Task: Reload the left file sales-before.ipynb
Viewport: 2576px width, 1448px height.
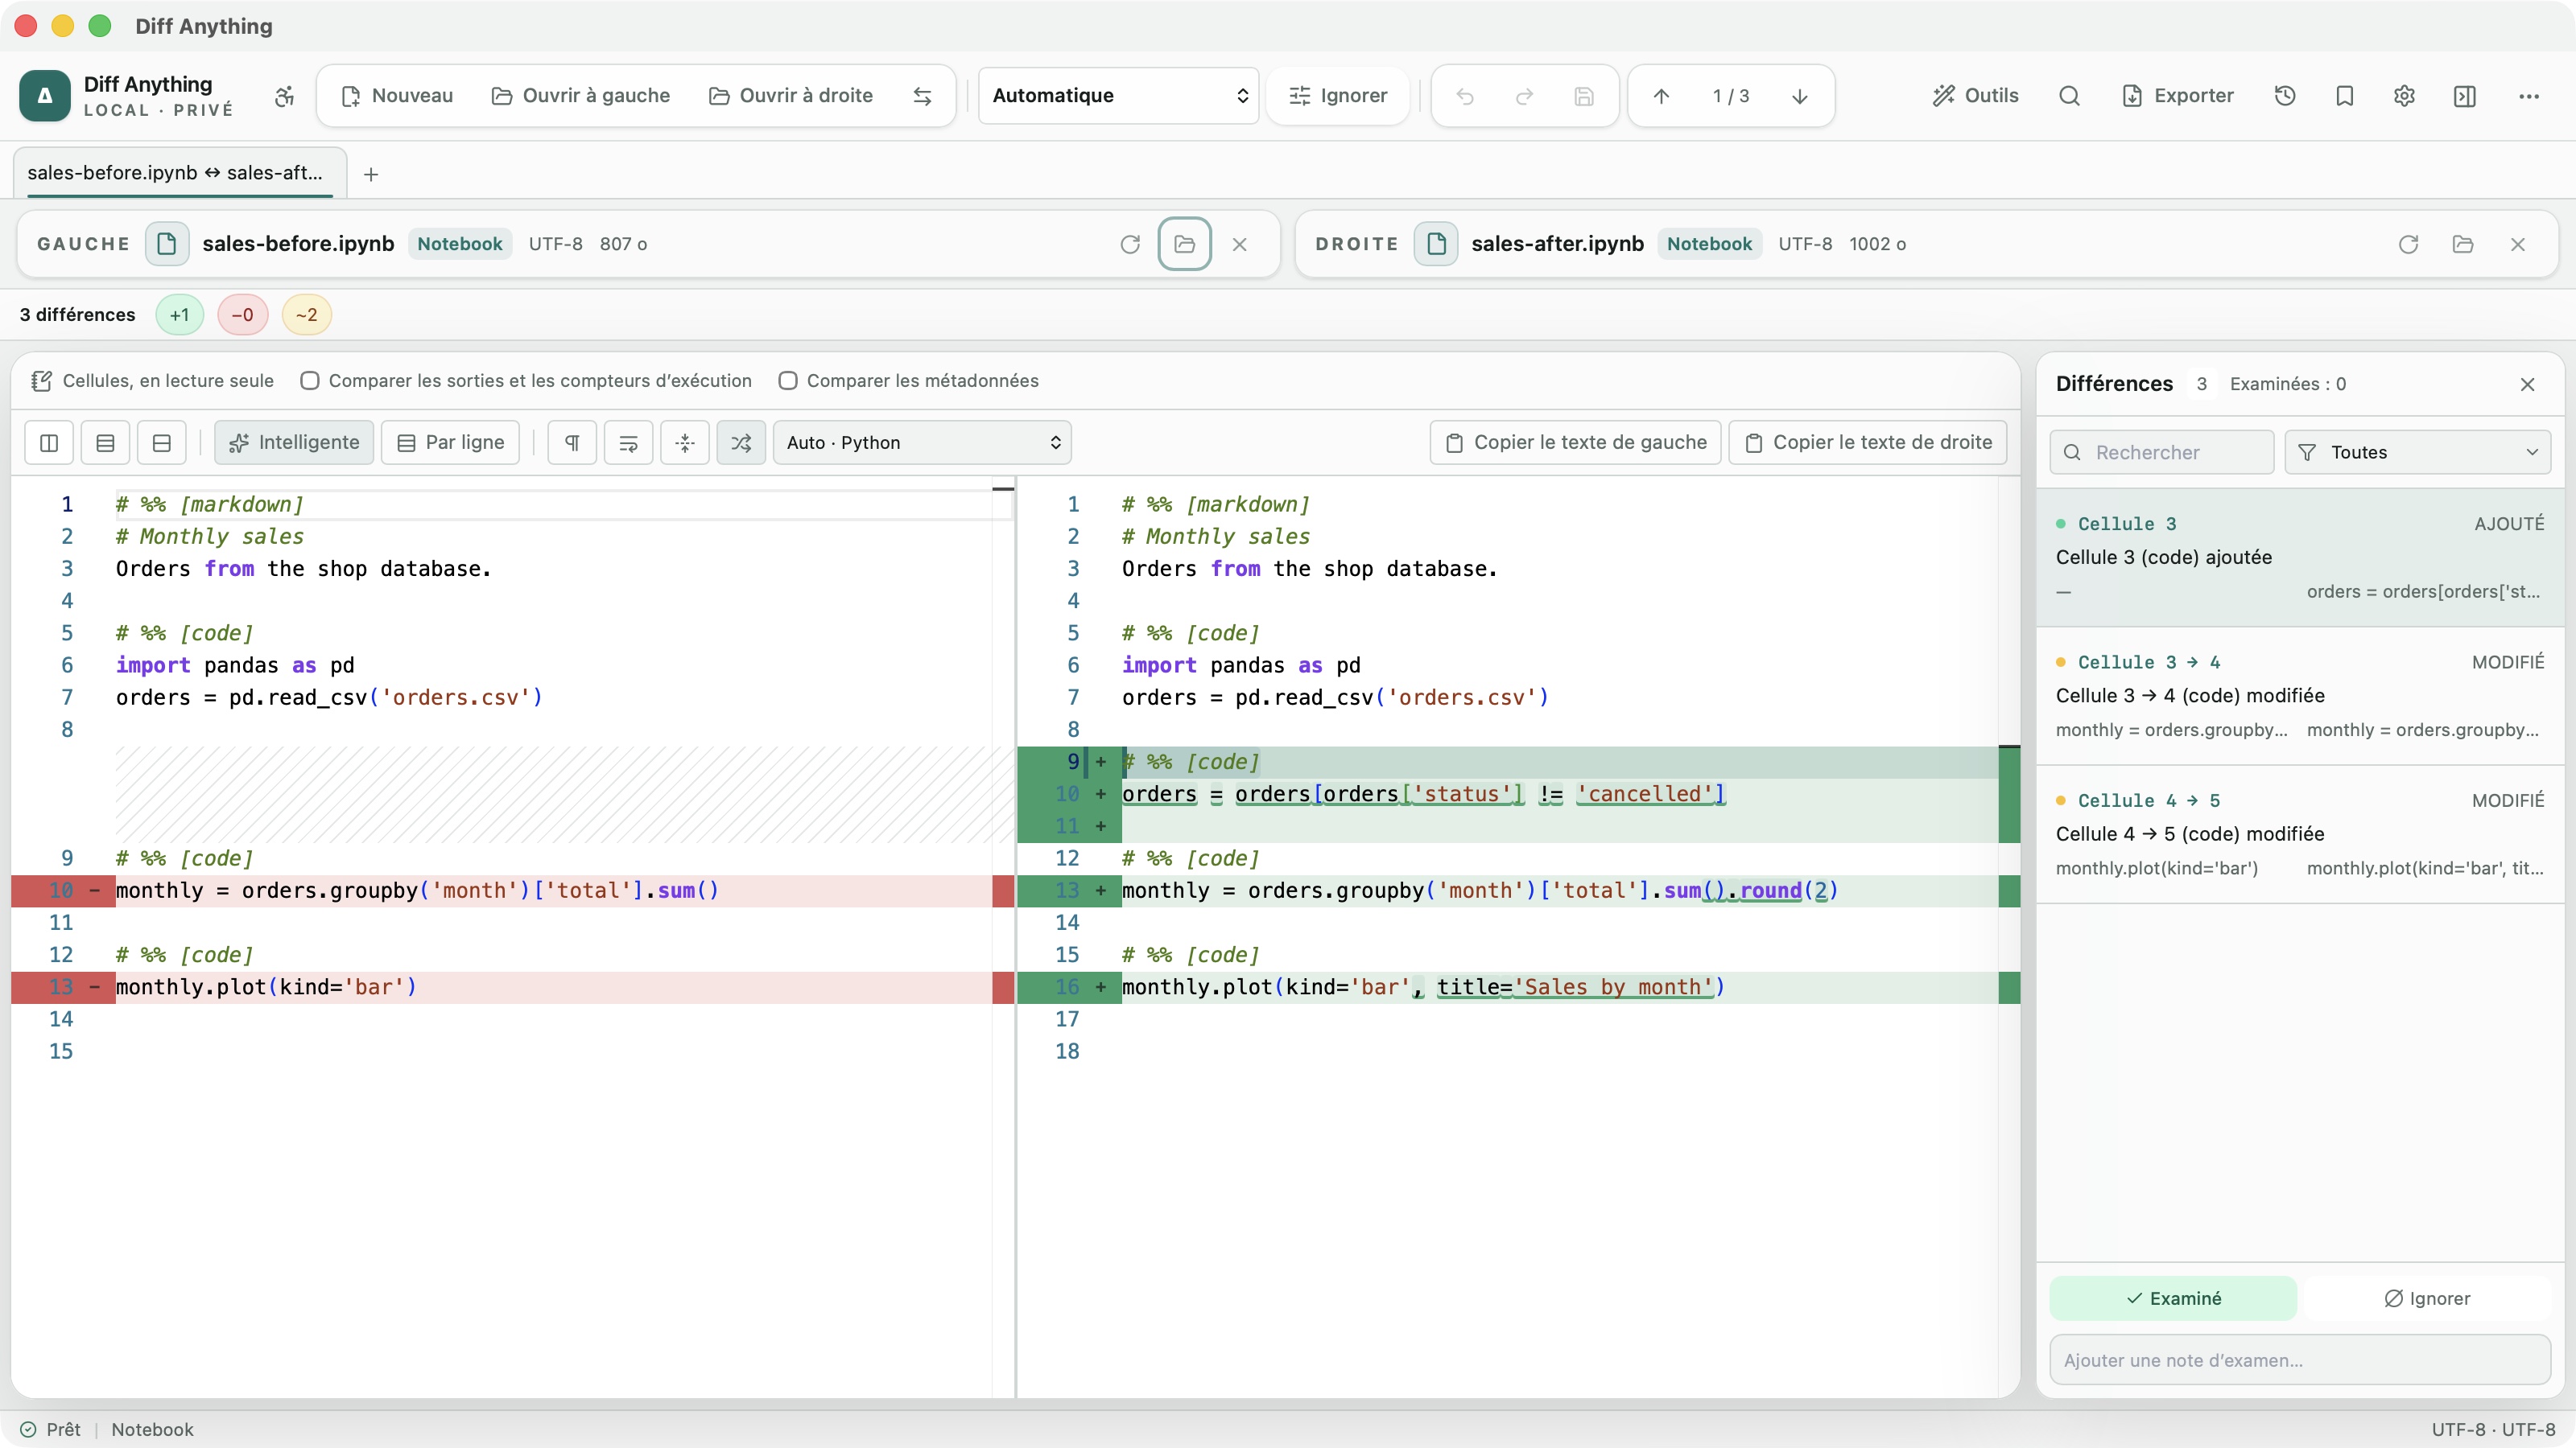Action: coord(1130,244)
